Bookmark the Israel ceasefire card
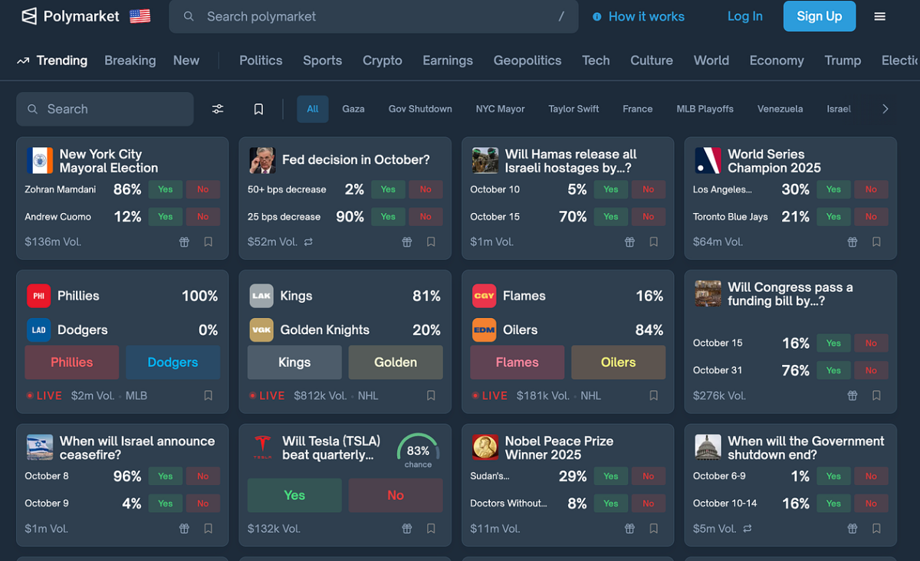Screen dimensions: 920x561 [x=208, y=528]
